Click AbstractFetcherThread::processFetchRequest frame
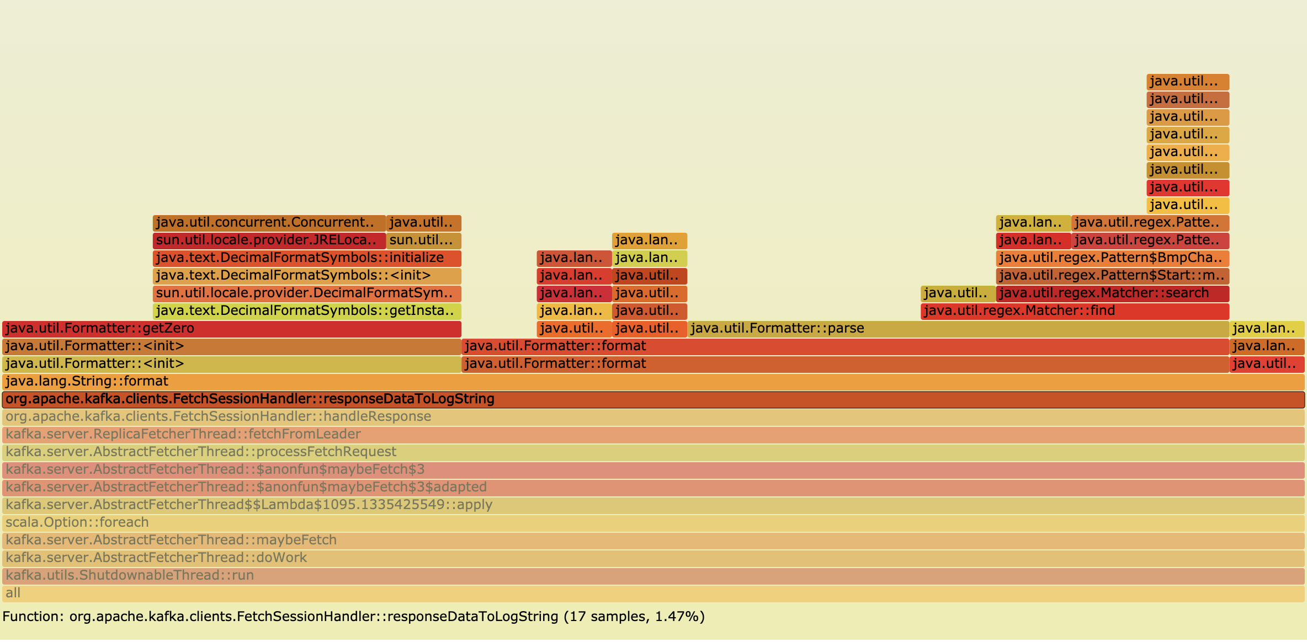 coord(653,452)
